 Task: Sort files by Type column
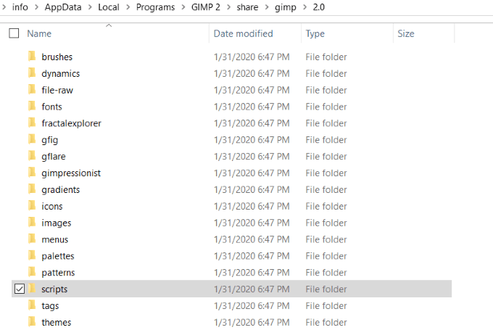click(315, 33)
